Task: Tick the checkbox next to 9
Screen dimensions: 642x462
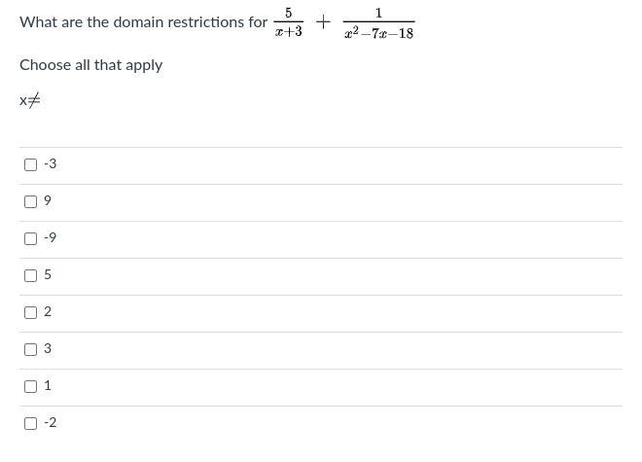Action: coord(30,201)
